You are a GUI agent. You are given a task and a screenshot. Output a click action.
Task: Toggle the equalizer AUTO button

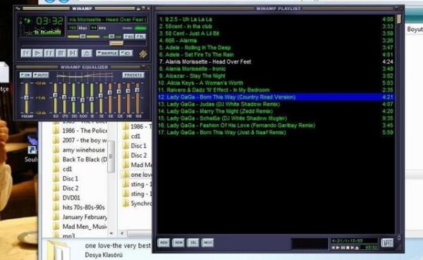tap(41, 75)
